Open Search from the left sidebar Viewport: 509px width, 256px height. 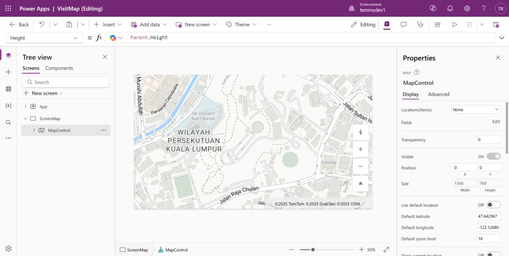[x=8, y=122]
